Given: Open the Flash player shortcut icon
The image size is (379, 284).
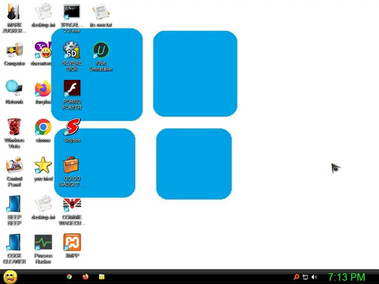Looking at the screenshot, I should (x=72, y=88).
